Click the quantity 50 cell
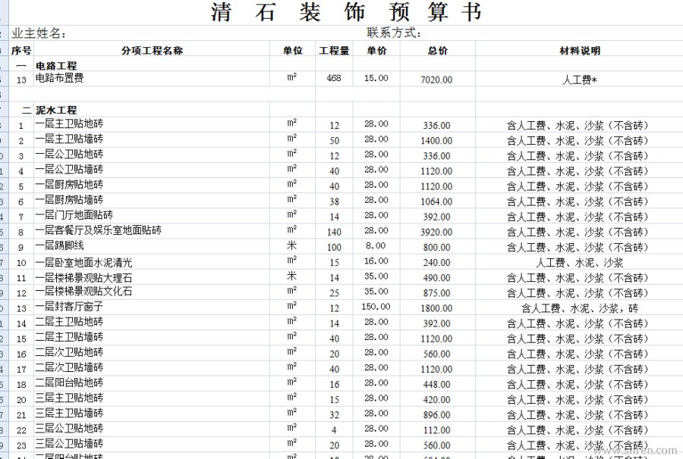683x459 pixels. coord(334,140)
